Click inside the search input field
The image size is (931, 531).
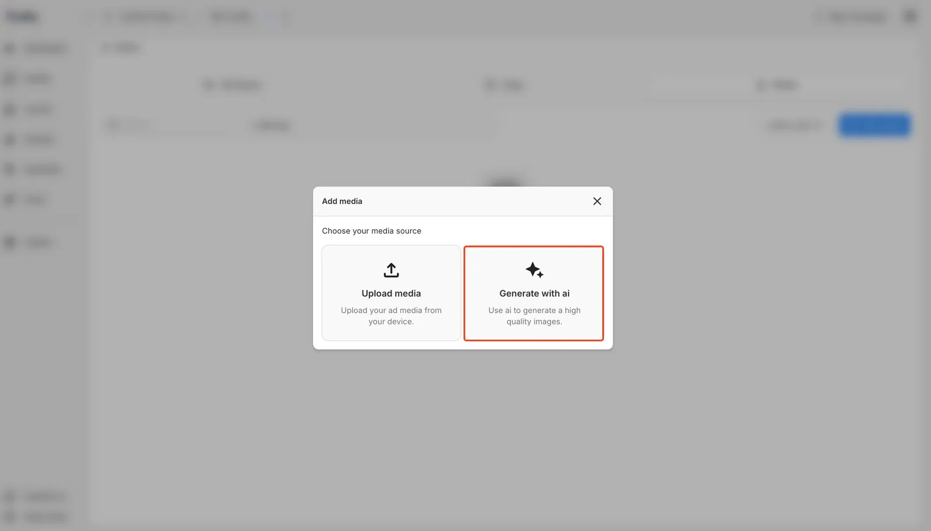tap(169, 125)
